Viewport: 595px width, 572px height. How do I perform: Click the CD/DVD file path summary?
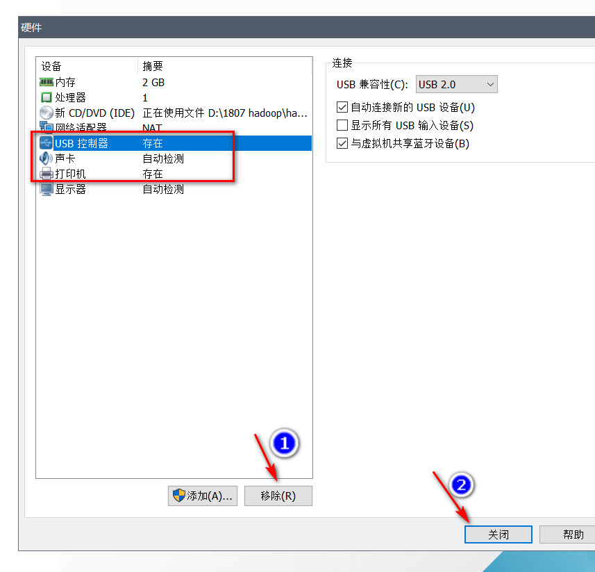click(225, 113)
